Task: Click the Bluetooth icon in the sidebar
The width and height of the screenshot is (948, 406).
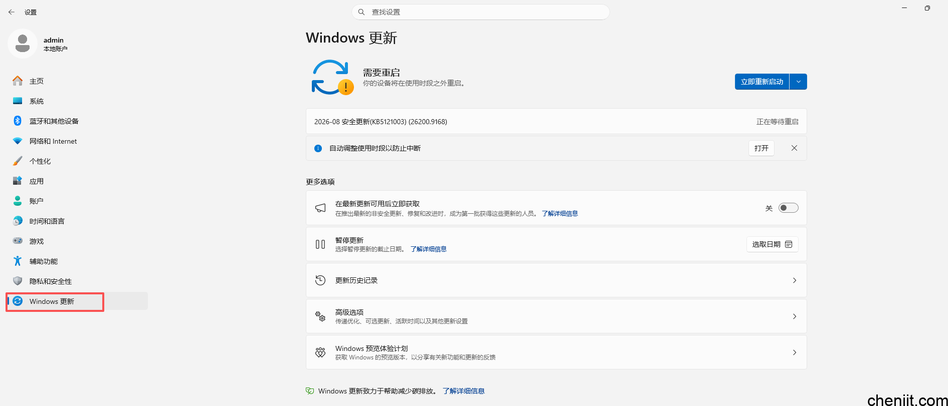Action: [18, 121]
